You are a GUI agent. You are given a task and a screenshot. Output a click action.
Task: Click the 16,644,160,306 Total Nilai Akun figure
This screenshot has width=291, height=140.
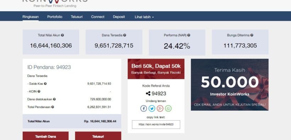tap(51, 45)
